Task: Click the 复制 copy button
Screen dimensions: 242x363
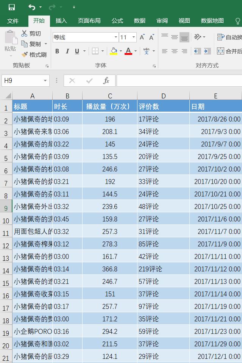Action: pos(31,44)
